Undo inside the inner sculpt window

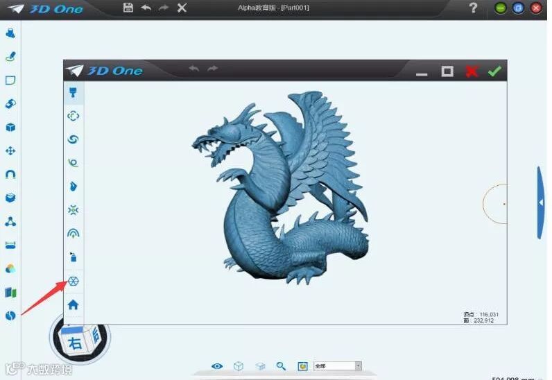(x=193, y=69)
